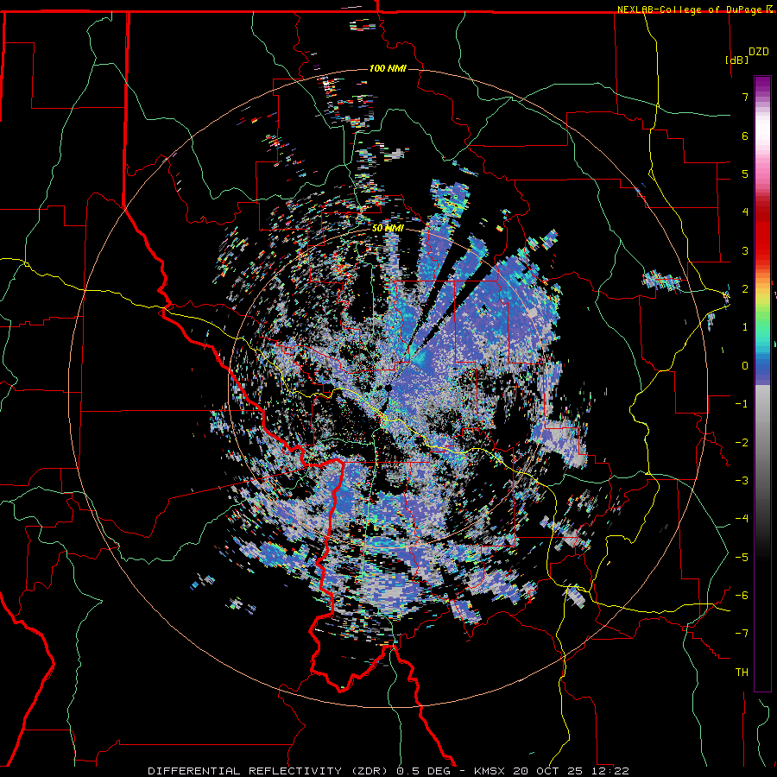The width and height of the screenshot is (777, 777).
Task: Click the 7 value on color scale
Action: 745,97
